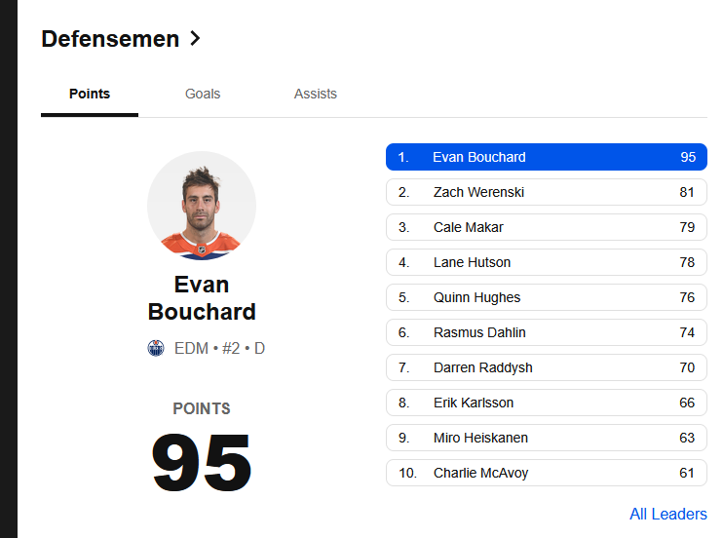Click Evan Bouchard's headshot photo
The height and width of the screenshot is (538, 723).
tap(202, 206)
